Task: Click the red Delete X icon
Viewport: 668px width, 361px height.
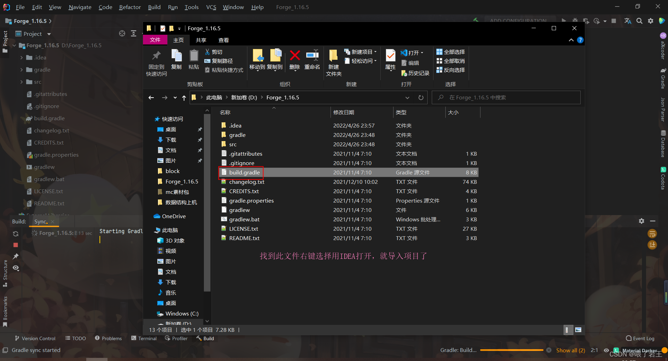Action: [x=295, y=56]
